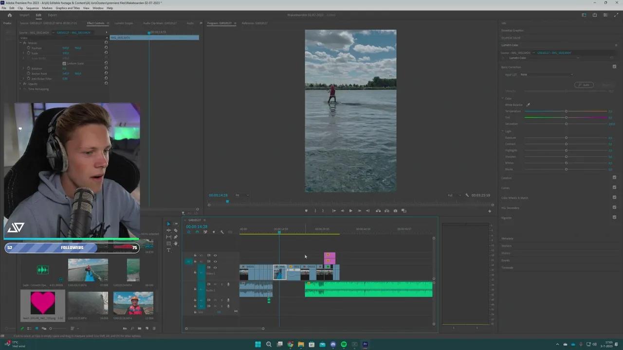Switch to the Export workspace tab

click(x=52, y=15)
